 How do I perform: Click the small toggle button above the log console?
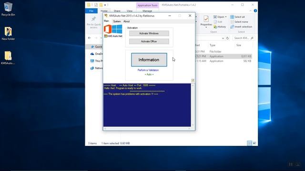pyautogui.click(x=193, y=80)
